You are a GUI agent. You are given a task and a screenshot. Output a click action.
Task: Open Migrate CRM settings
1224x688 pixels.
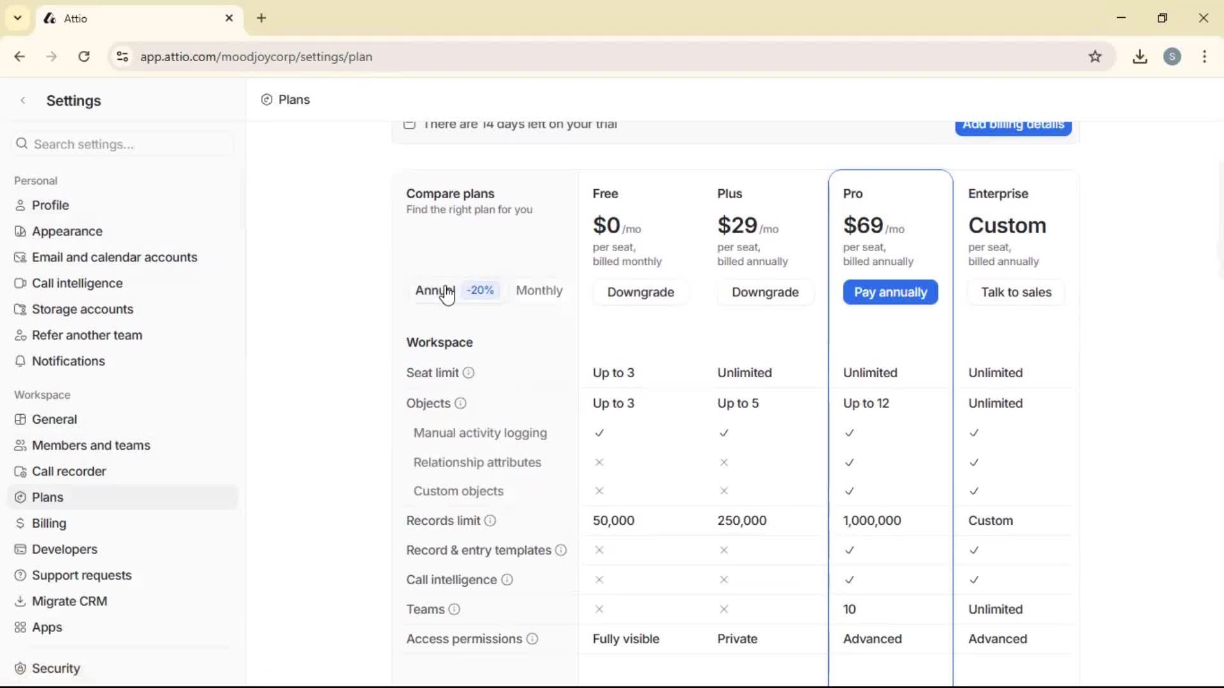click(x=69, y=601)
